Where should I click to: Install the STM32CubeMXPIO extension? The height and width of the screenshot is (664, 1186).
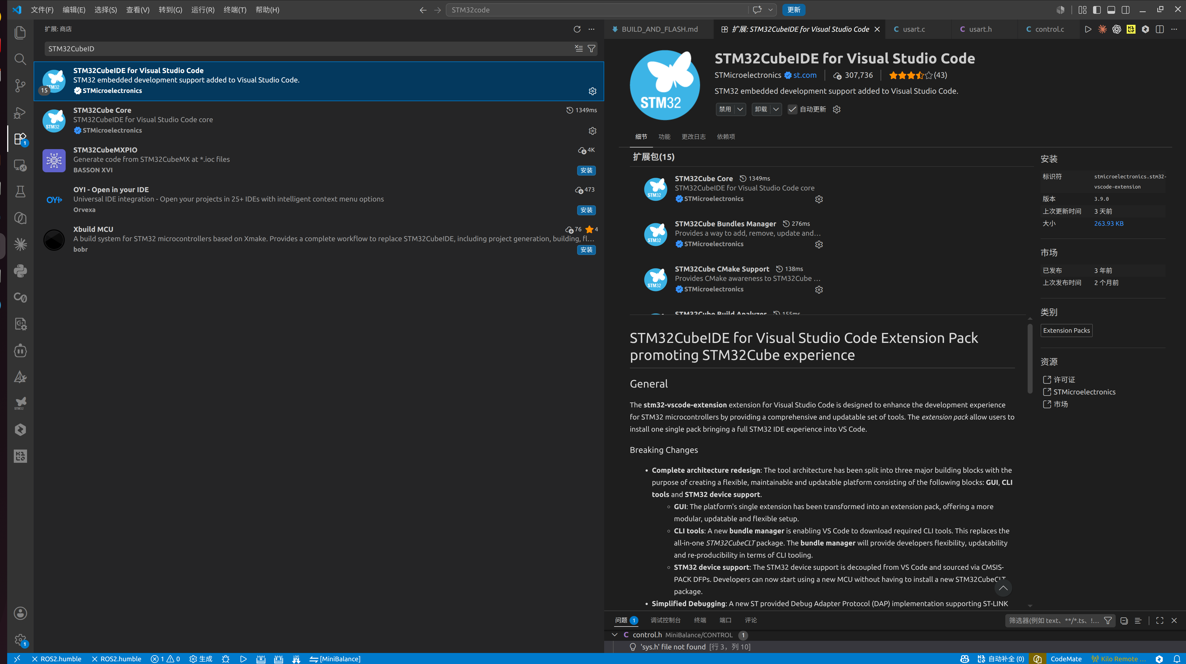(586, 170)
